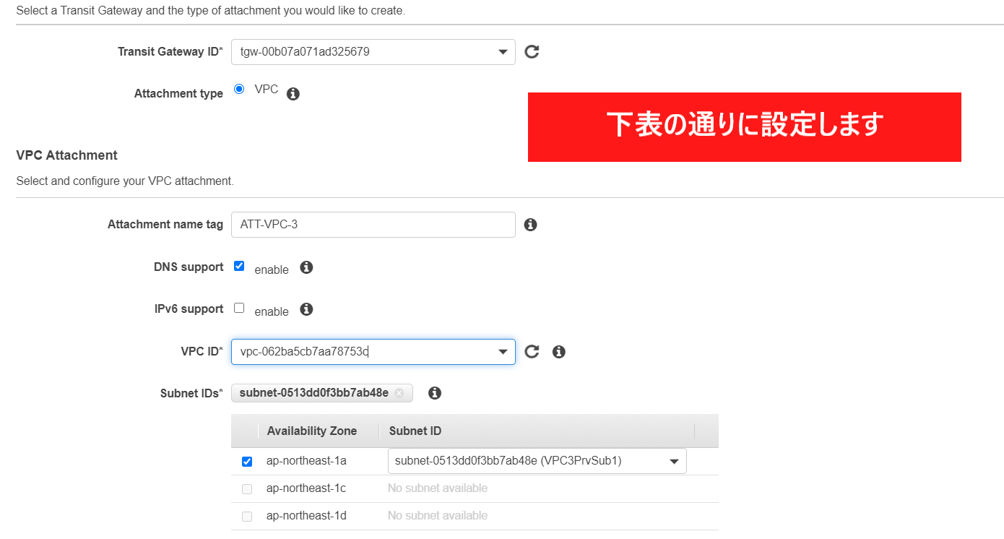Click the red Japanese instruction banner
The width and height of the screenshot is (1004, 539).
click(x=744, y=127)
